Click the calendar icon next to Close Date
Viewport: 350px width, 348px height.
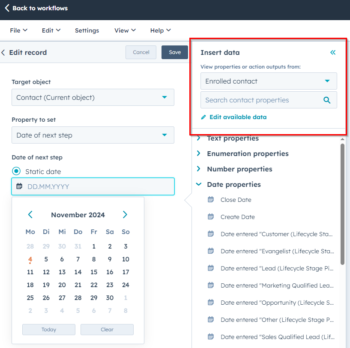211,200
